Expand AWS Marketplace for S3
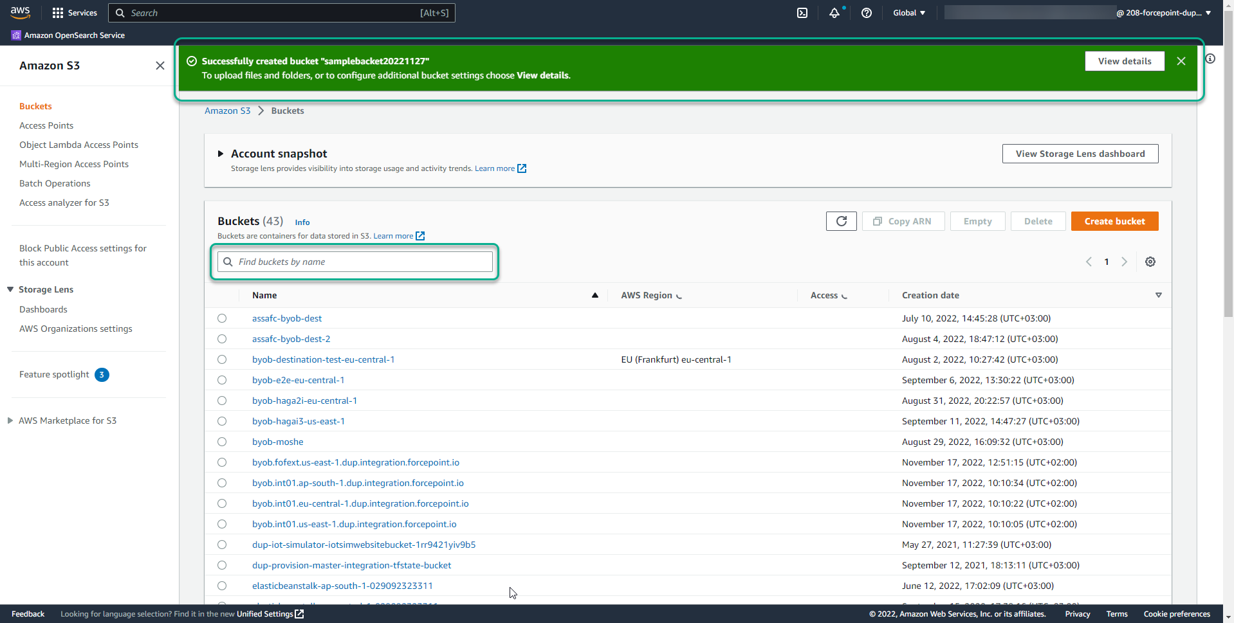Viewport: 1234px width, 623px height. [10, 420]
